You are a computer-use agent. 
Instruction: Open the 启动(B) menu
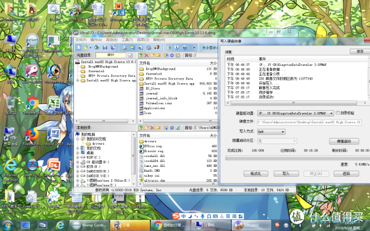[x=112, y=40]
